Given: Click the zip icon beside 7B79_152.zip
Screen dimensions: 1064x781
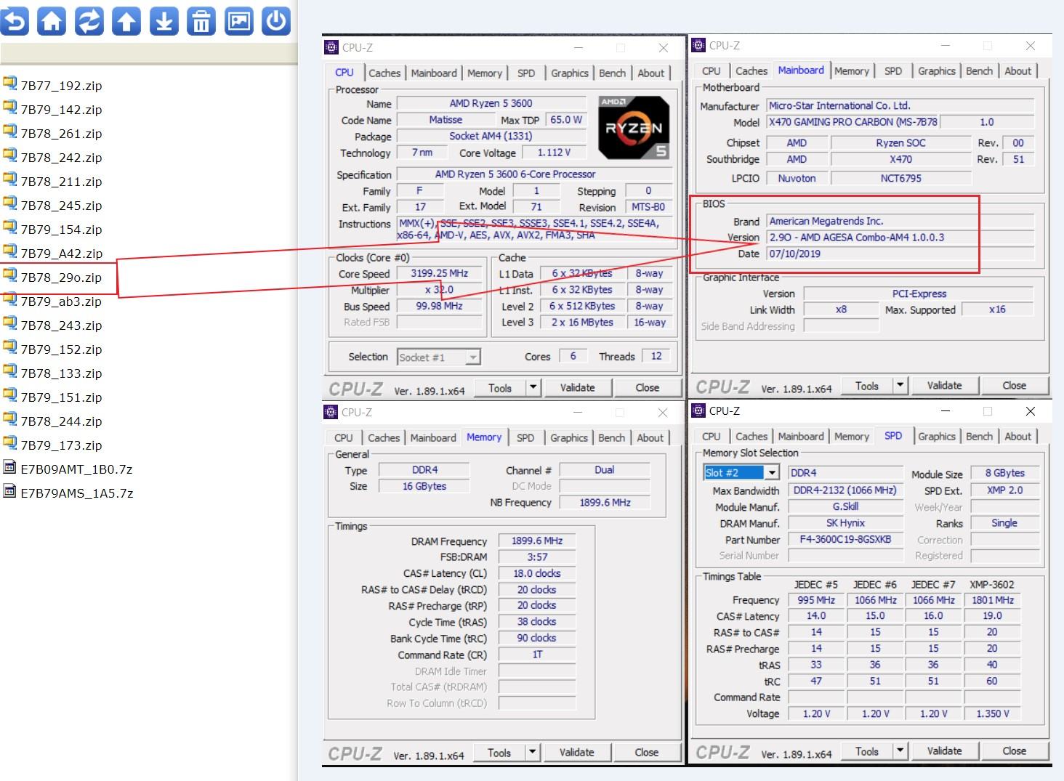Looking at the screenshot, I should (9, 348).
